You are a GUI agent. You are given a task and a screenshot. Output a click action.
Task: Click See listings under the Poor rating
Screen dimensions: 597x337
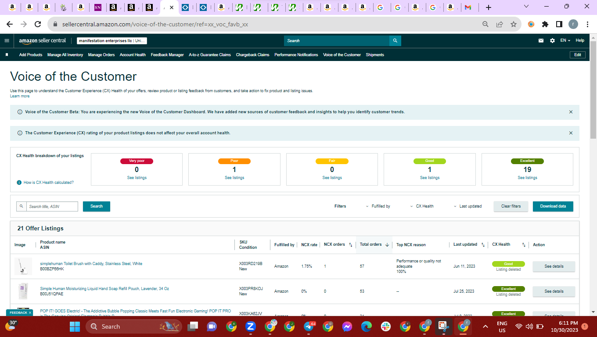click(234, 178)
